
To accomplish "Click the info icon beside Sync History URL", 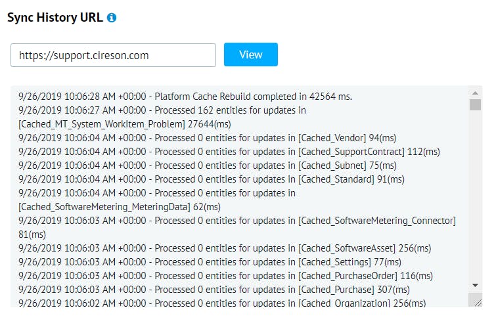I will pyautogui.click(x=112, y=18).
